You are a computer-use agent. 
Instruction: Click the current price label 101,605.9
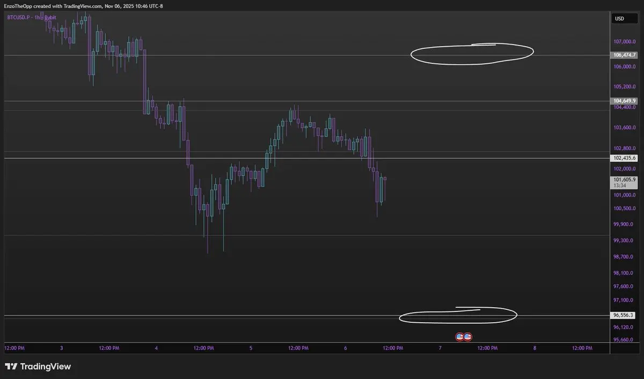[x=624, y=180]
